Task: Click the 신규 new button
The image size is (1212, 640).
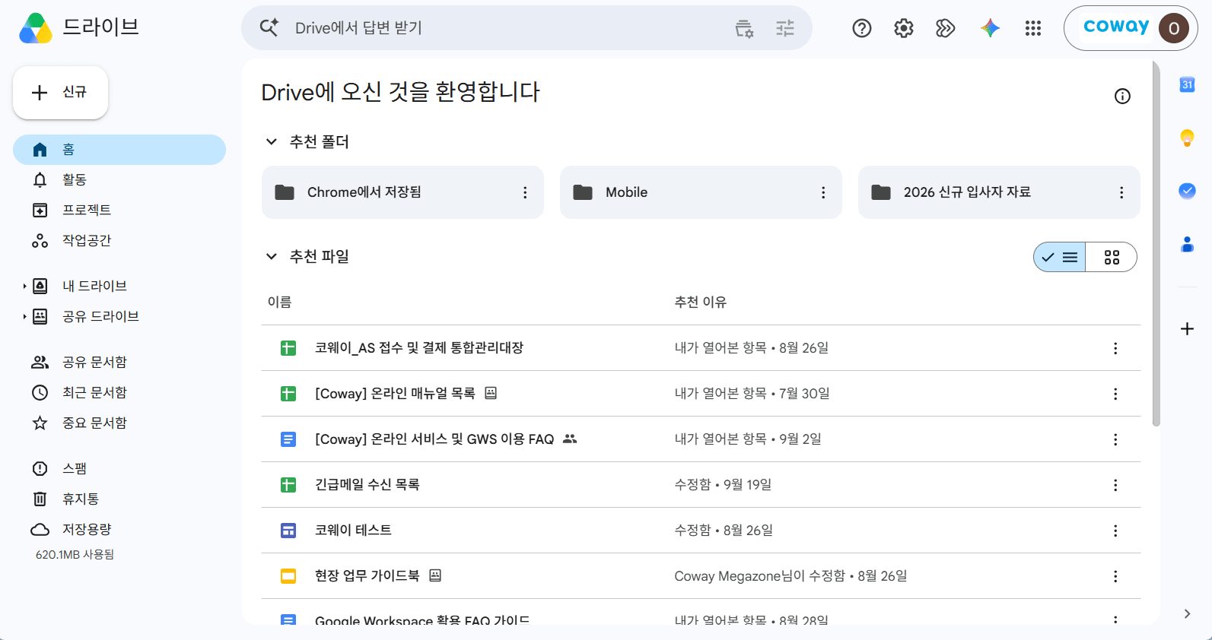Action: point(60,93)
